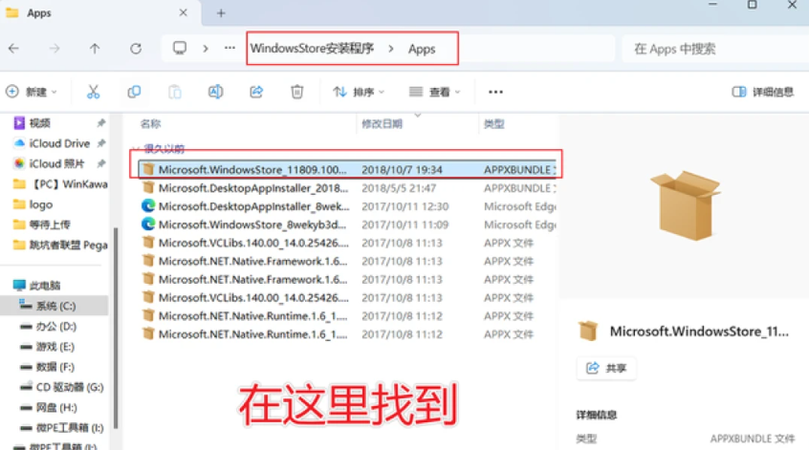Select Microsoft.VCLibs file dated 2017/10/8 11:13 first row
This screenshot has width=809, height=450.
(x=347, y=243)
